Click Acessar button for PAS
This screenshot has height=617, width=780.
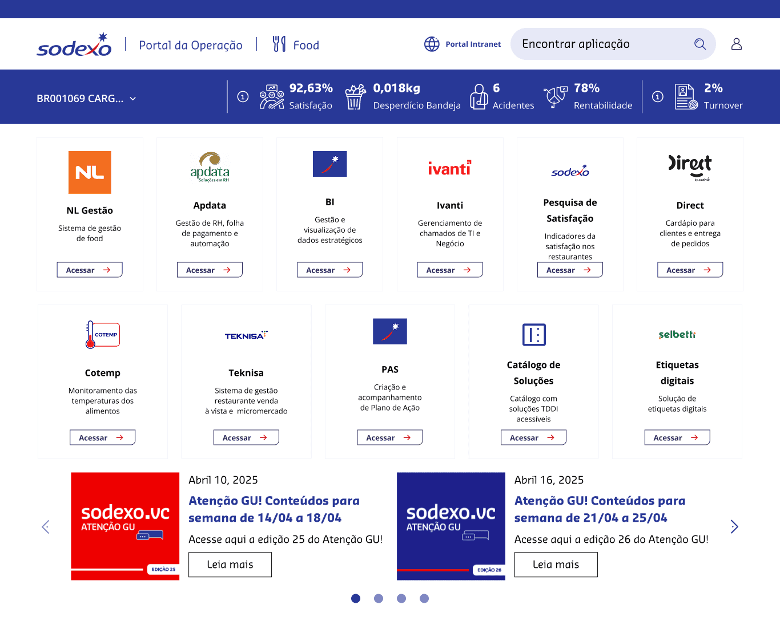390,437
